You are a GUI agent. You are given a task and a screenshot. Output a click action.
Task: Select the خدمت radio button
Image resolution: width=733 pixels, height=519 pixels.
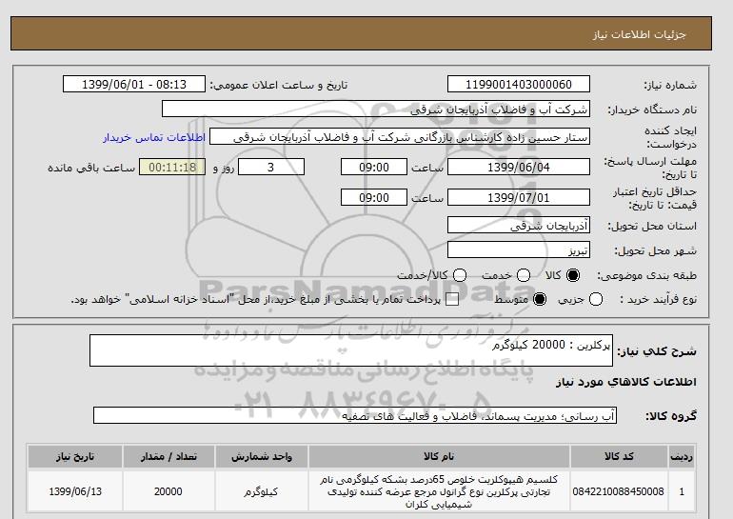[x=524, y=275]
